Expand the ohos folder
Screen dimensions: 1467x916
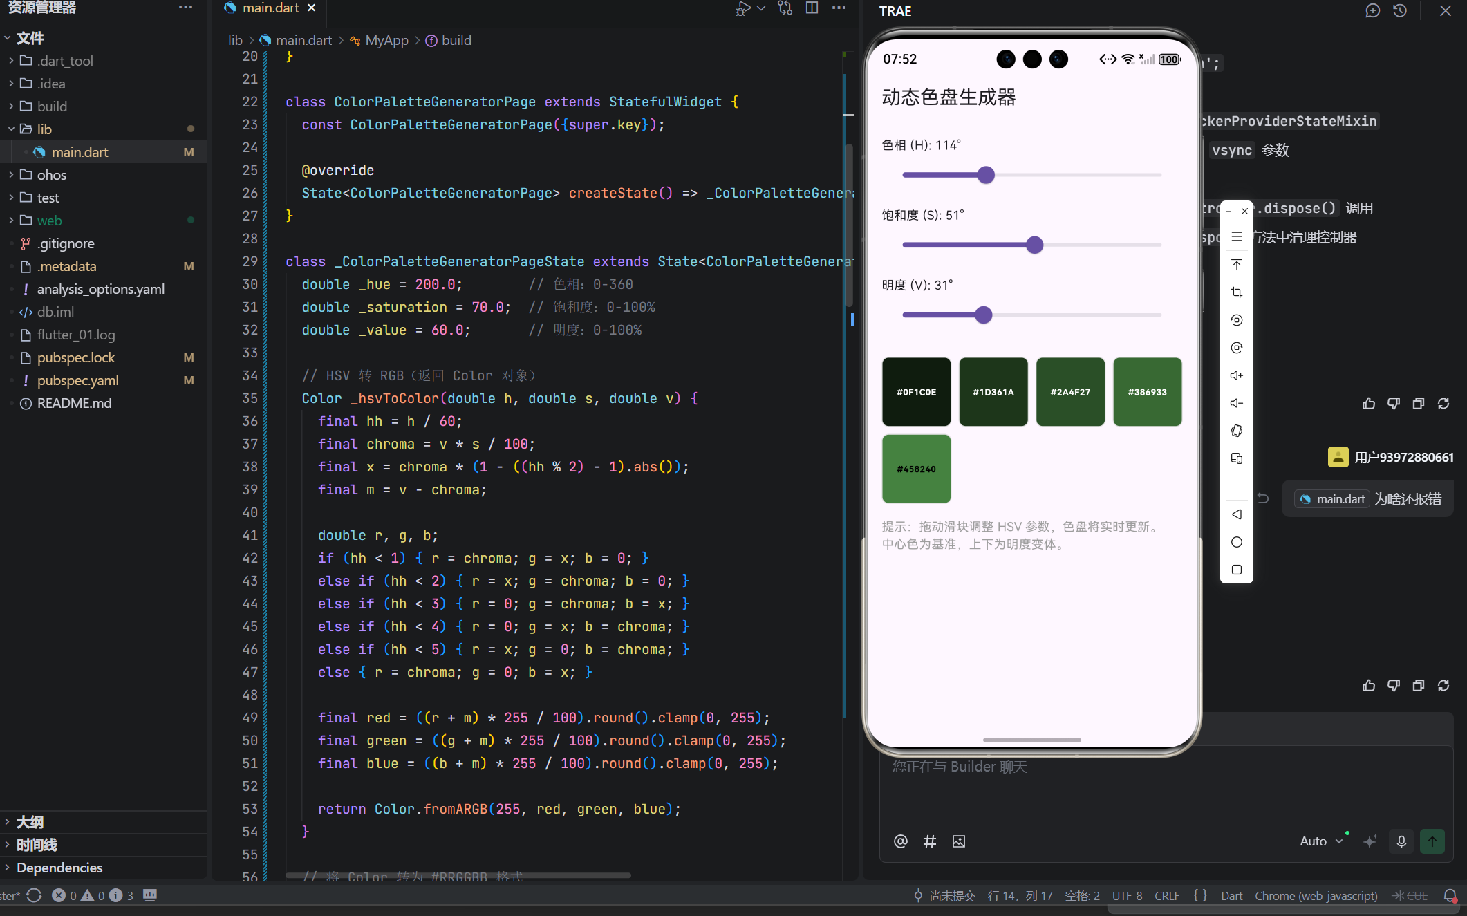[x=52, y=175]
